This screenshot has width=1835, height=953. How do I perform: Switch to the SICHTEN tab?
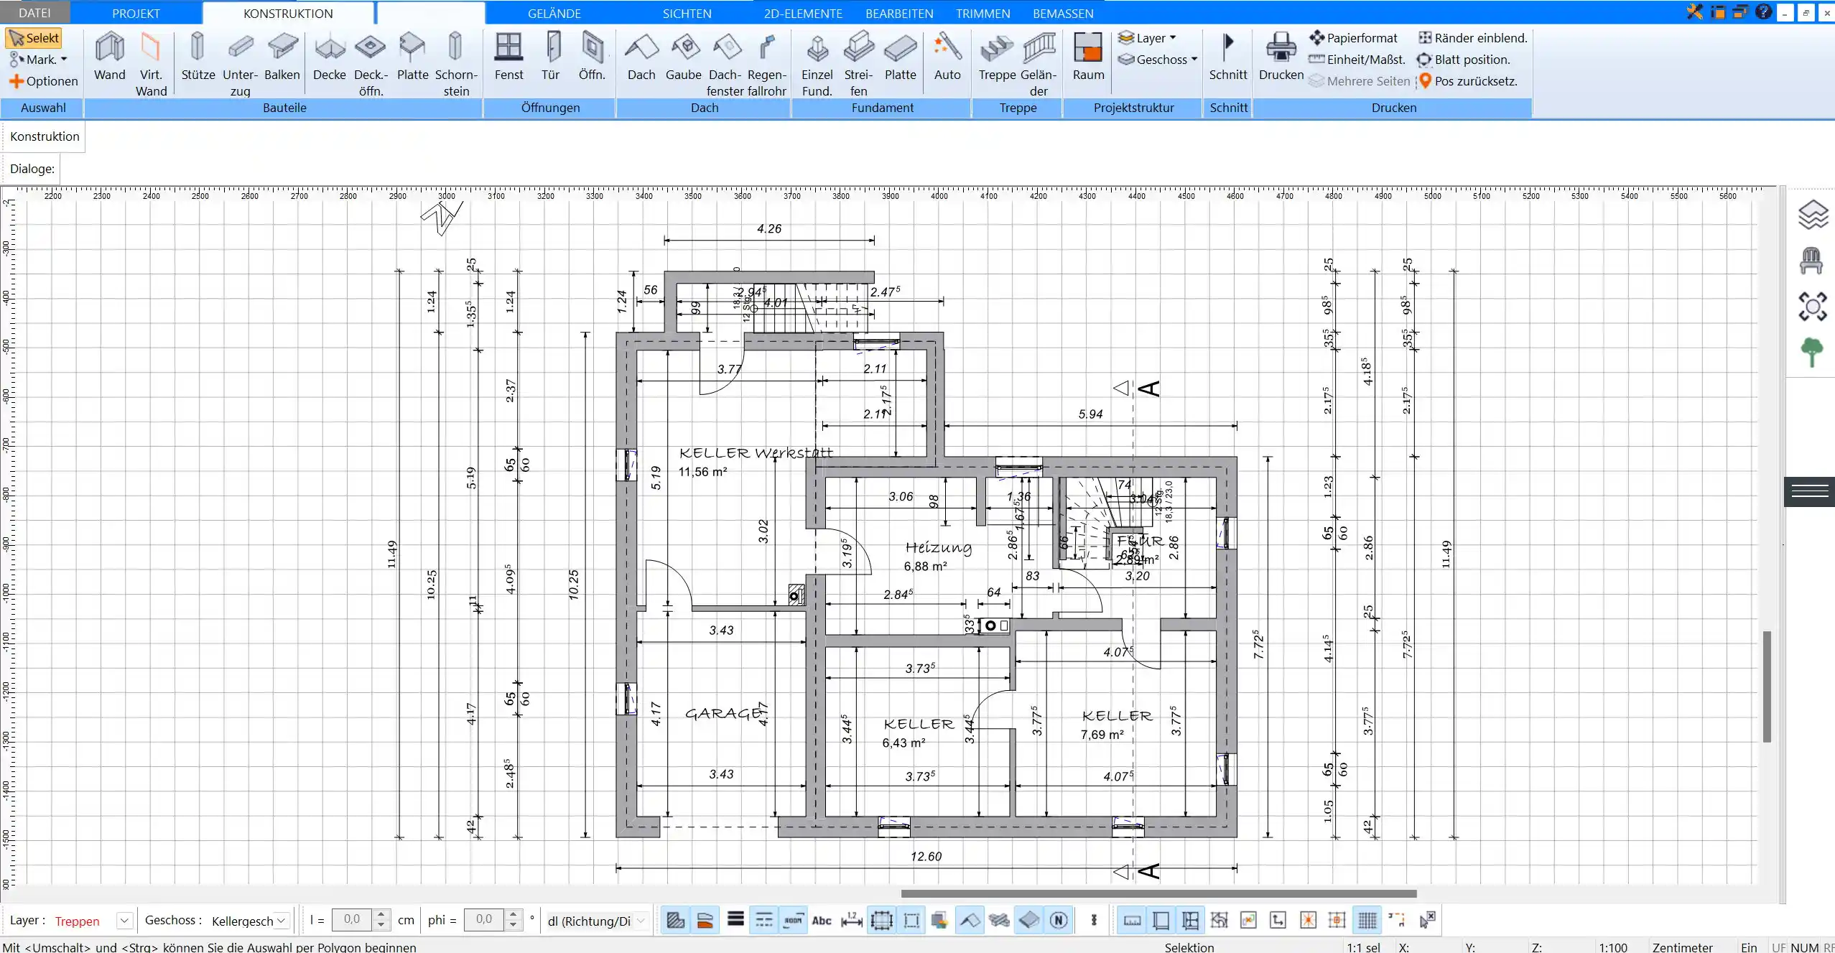pos(687,13)
